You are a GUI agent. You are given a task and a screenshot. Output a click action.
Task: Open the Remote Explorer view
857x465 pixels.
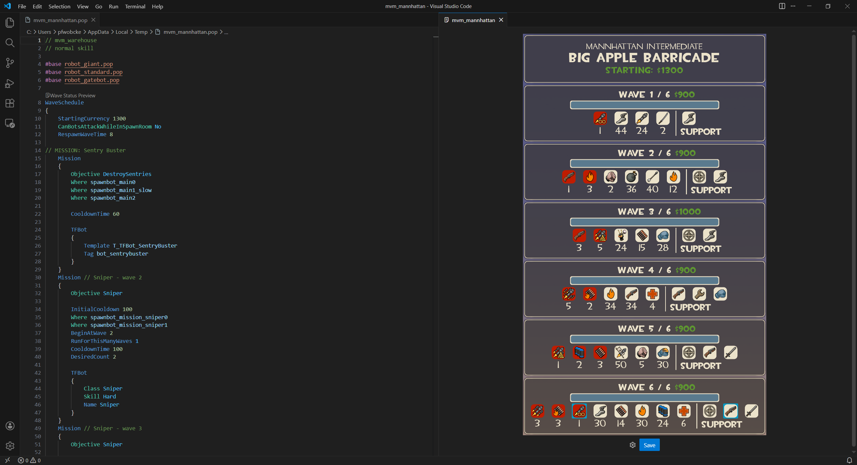[10, 123]
